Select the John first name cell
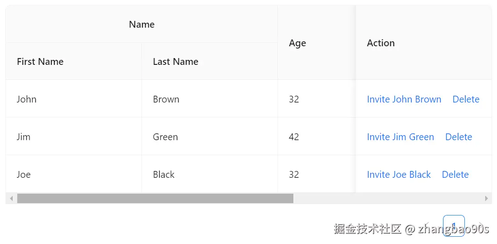497x244 pixels. pyautogui.click(x=27, y=99)
